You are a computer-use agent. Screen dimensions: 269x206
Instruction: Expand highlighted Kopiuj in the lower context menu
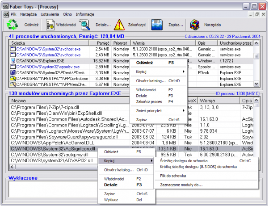point(126,161)
